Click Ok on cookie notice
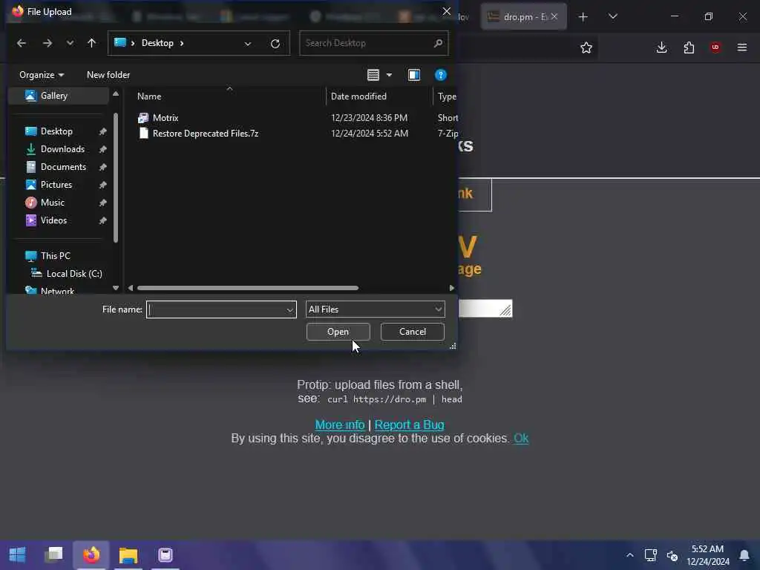Viewport: 760px width, 570px height. (x=521, y=439)
